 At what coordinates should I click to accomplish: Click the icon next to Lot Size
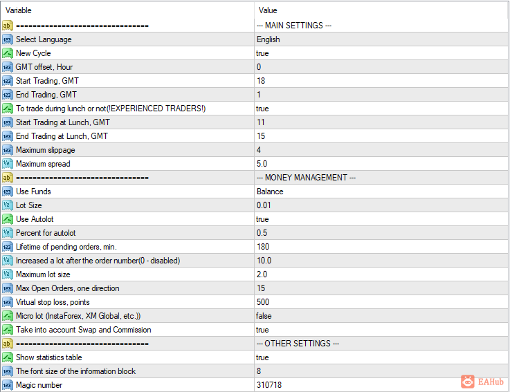[8, 205]
